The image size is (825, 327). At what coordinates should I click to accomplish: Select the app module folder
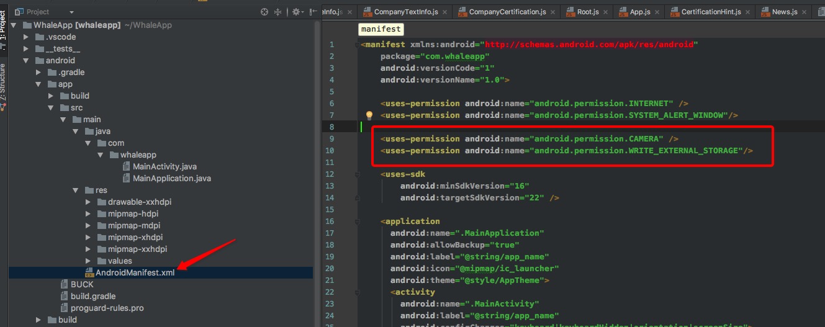(65, 84)
